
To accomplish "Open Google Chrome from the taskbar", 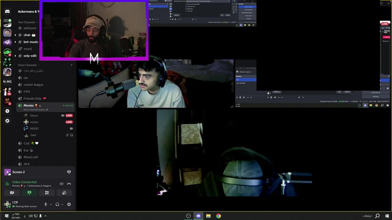I will point(218,216).
